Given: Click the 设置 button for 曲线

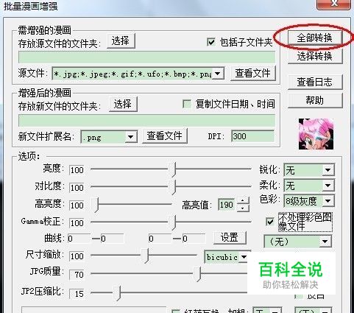Looking at the screenshot, I should [x=230, y=237].
